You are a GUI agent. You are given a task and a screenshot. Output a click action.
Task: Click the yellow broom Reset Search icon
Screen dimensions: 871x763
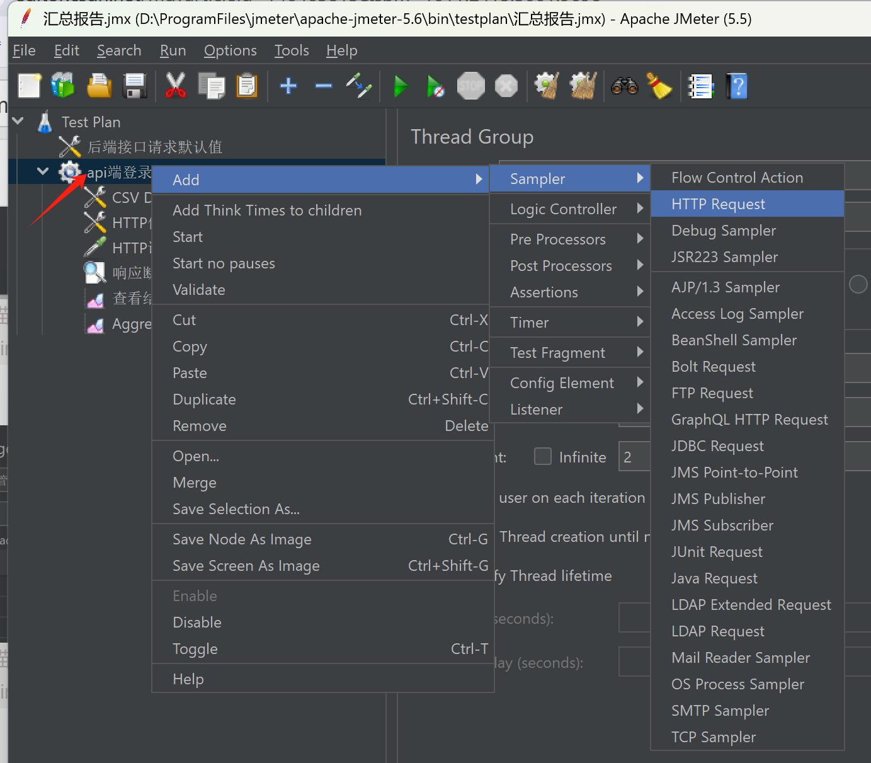[659, 86]
